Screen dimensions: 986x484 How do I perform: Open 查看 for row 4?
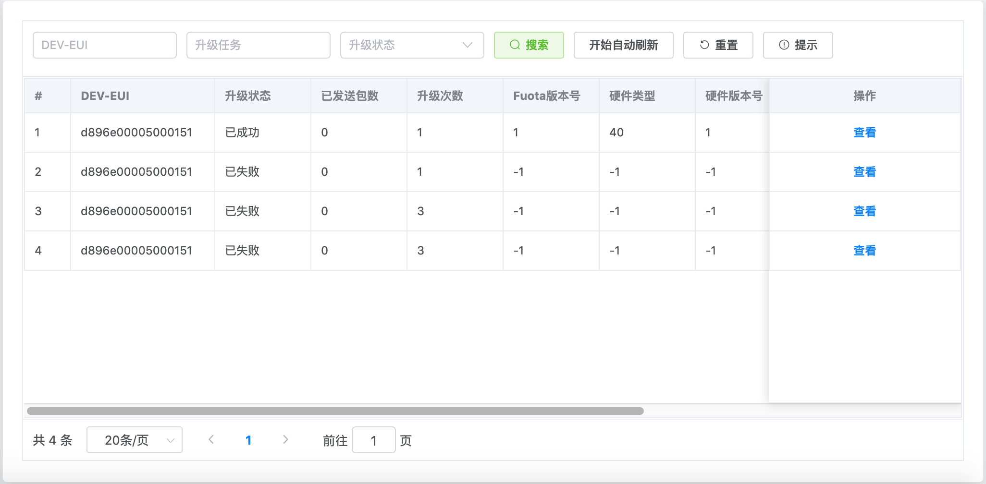pyautogui.click(x=864, y=251)
